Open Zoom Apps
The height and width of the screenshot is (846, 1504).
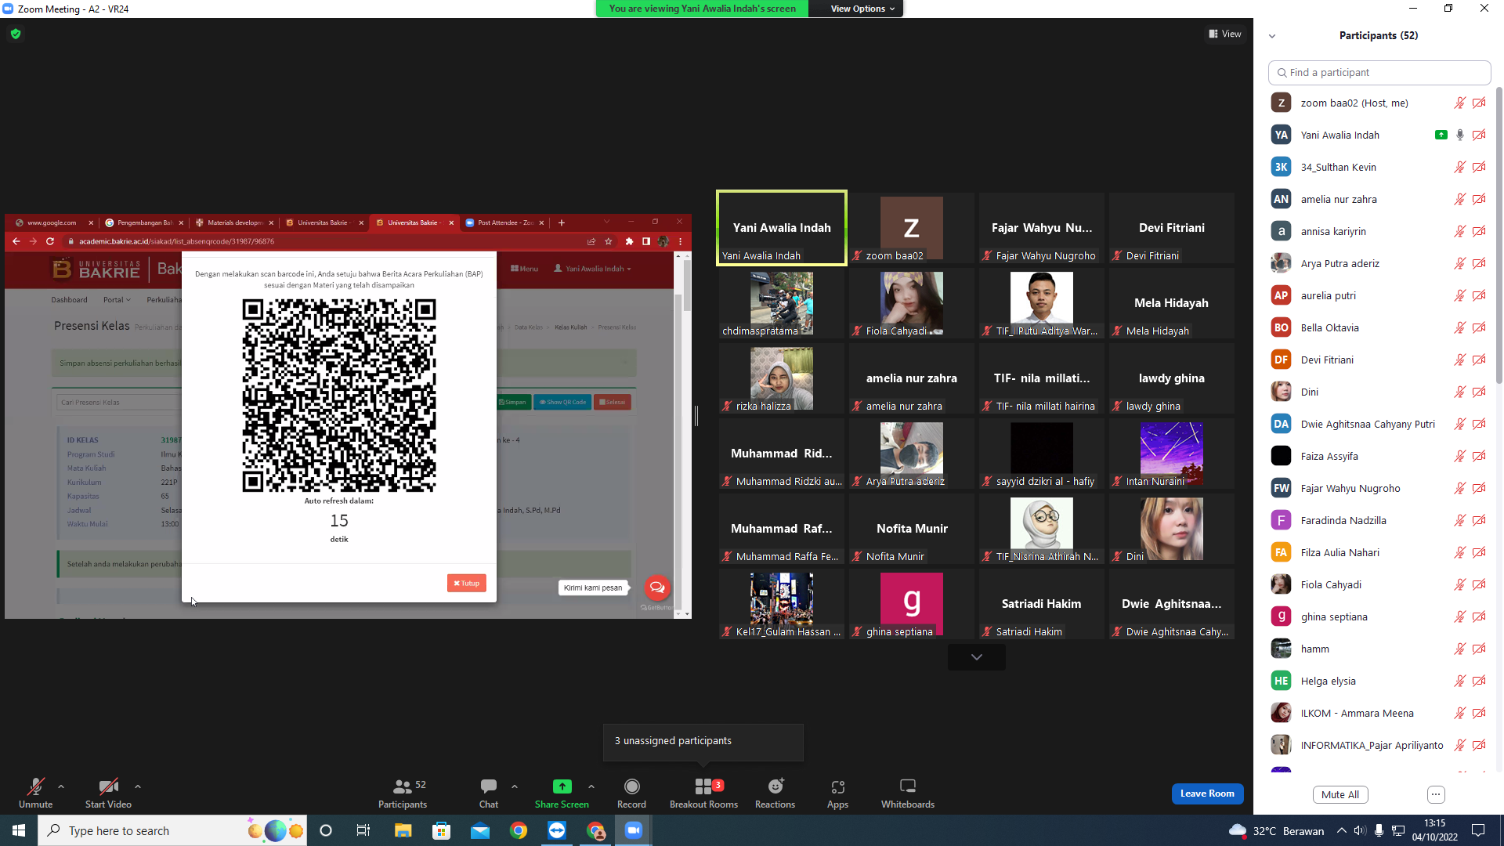click(x=837, y=793)
